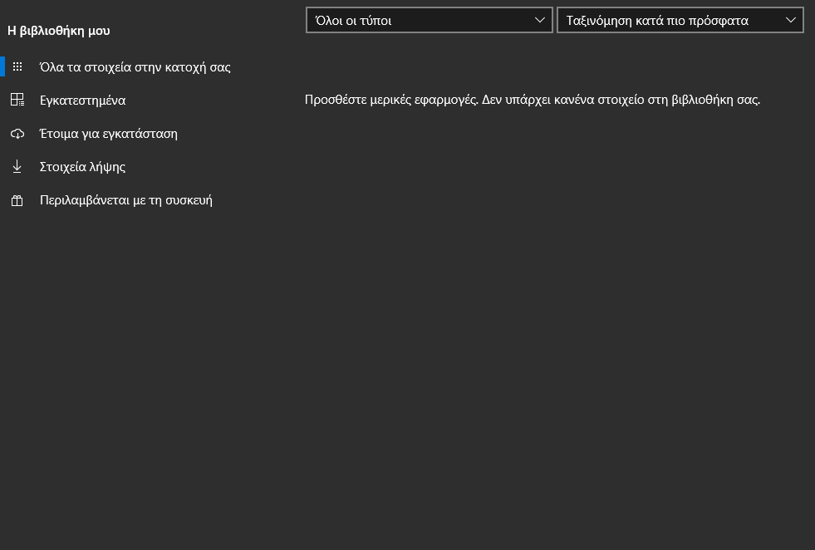The height and width of the screenshot is (550, 815).
Task: Click the chevron arrow in Όλοι οι τύποι box
Action: tap(539, 20)
